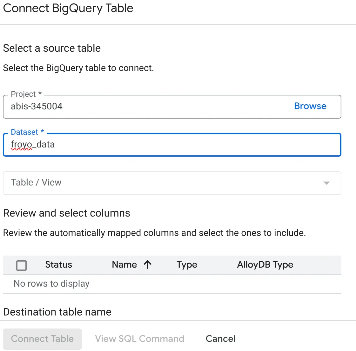This screenshot has width=356, height=351.
Task: Click the AlloyDB Type column header
Action: tap(265, 265)
